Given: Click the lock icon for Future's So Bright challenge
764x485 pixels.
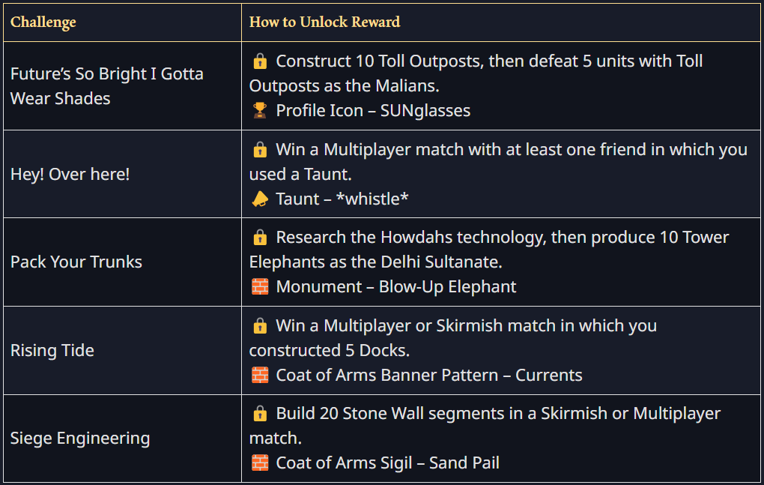Looking at the screenshot, I should (x=260, y=61).
